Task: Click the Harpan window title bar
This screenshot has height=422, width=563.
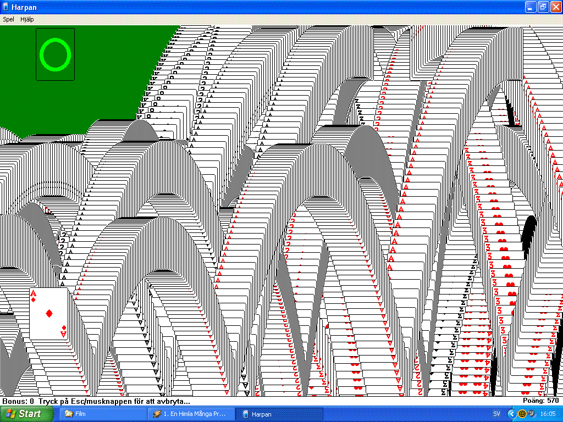Action: pyautogui.click(x=275, y=7)
